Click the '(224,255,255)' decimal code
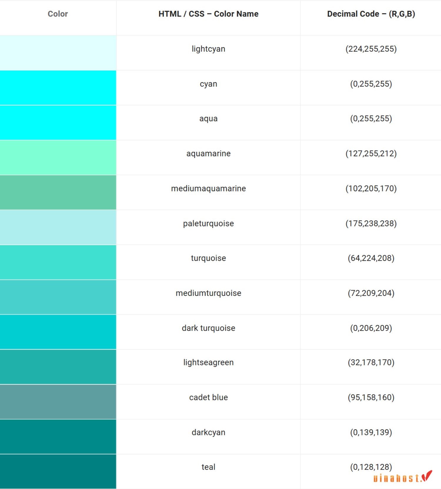Screen dimensions: 441x489 click(371, 49)
